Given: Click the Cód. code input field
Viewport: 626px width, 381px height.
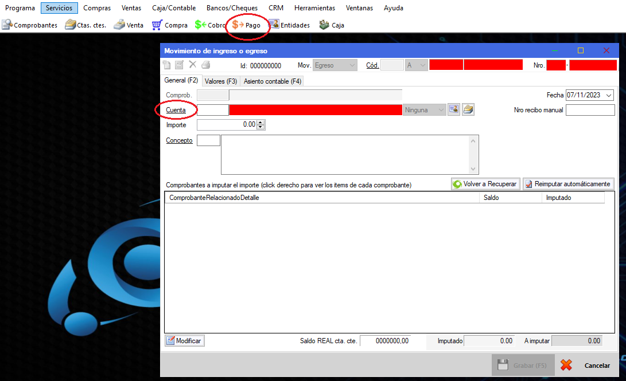Looking at the screenshot, I should 392,65.
